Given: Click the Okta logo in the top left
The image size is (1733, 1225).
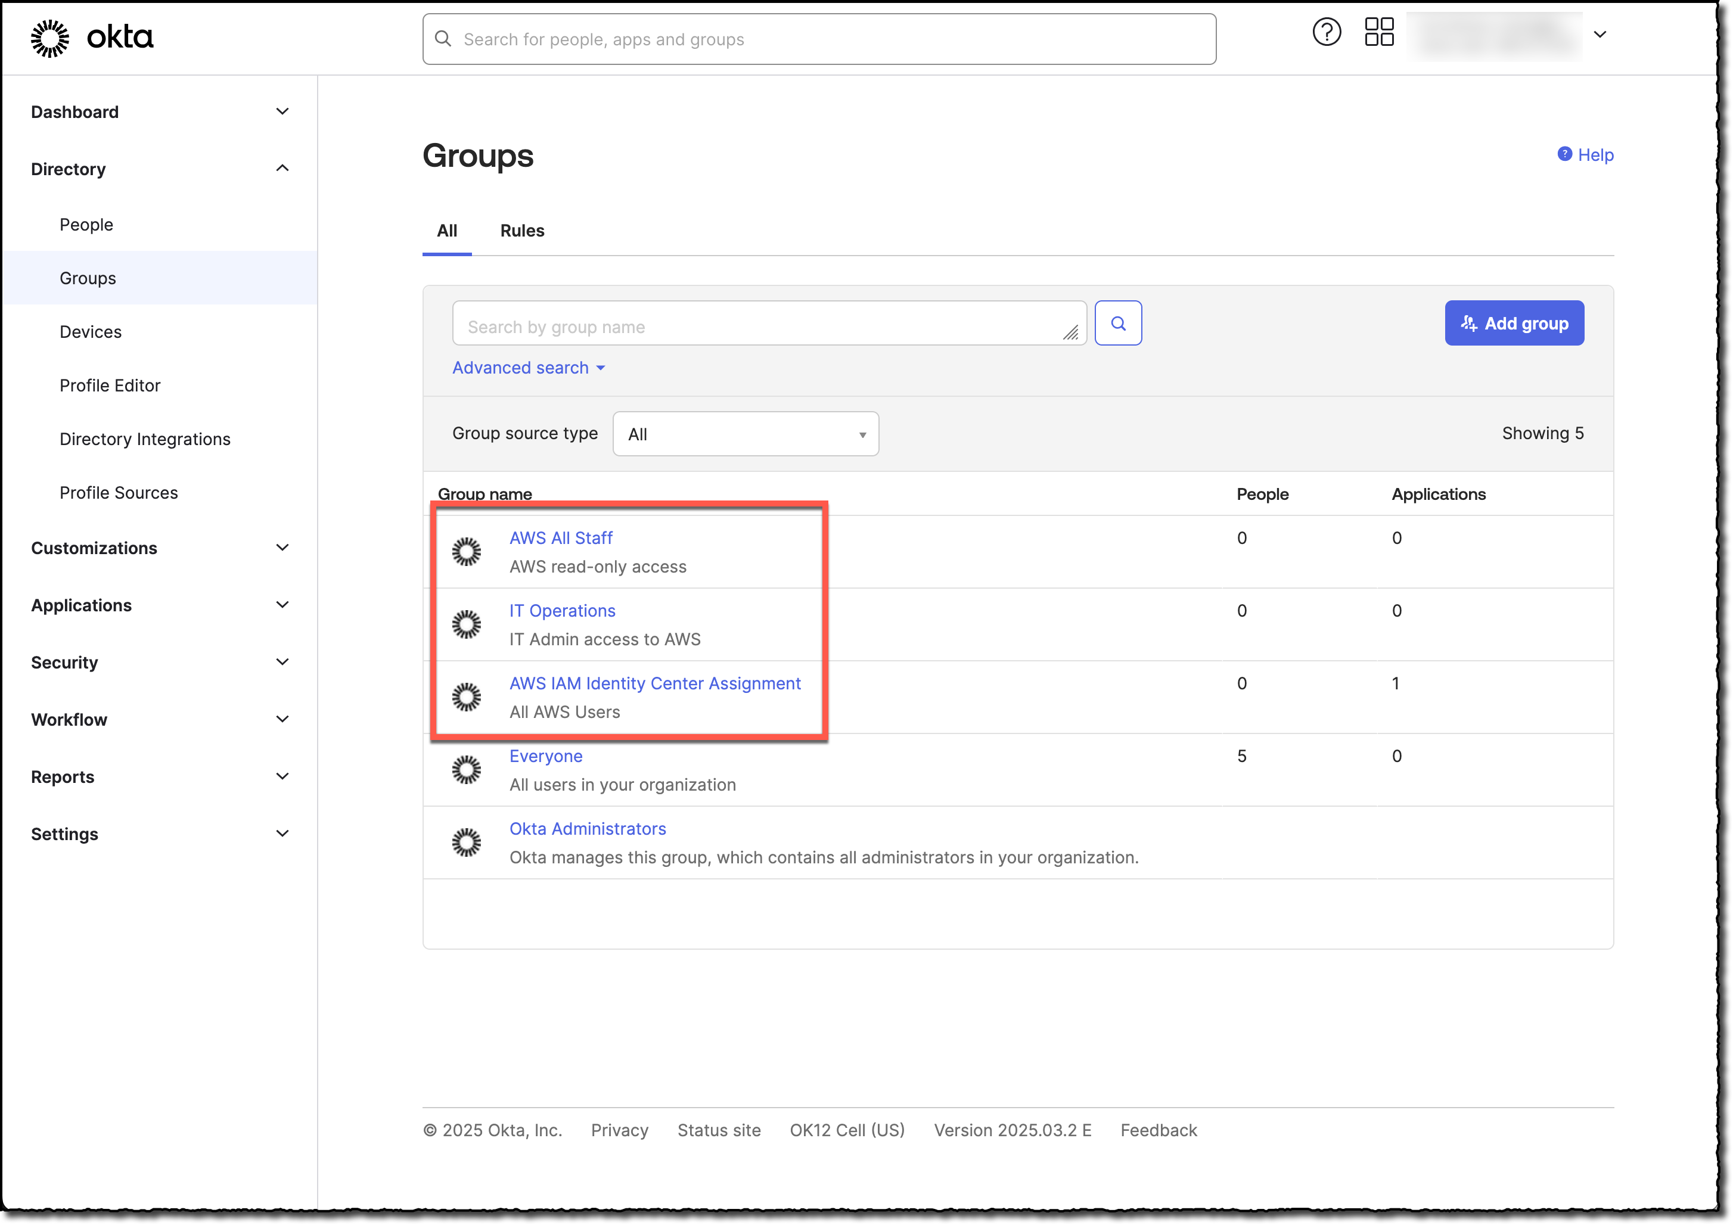Looking at the screenshot, I should click(x=91, y=36).
